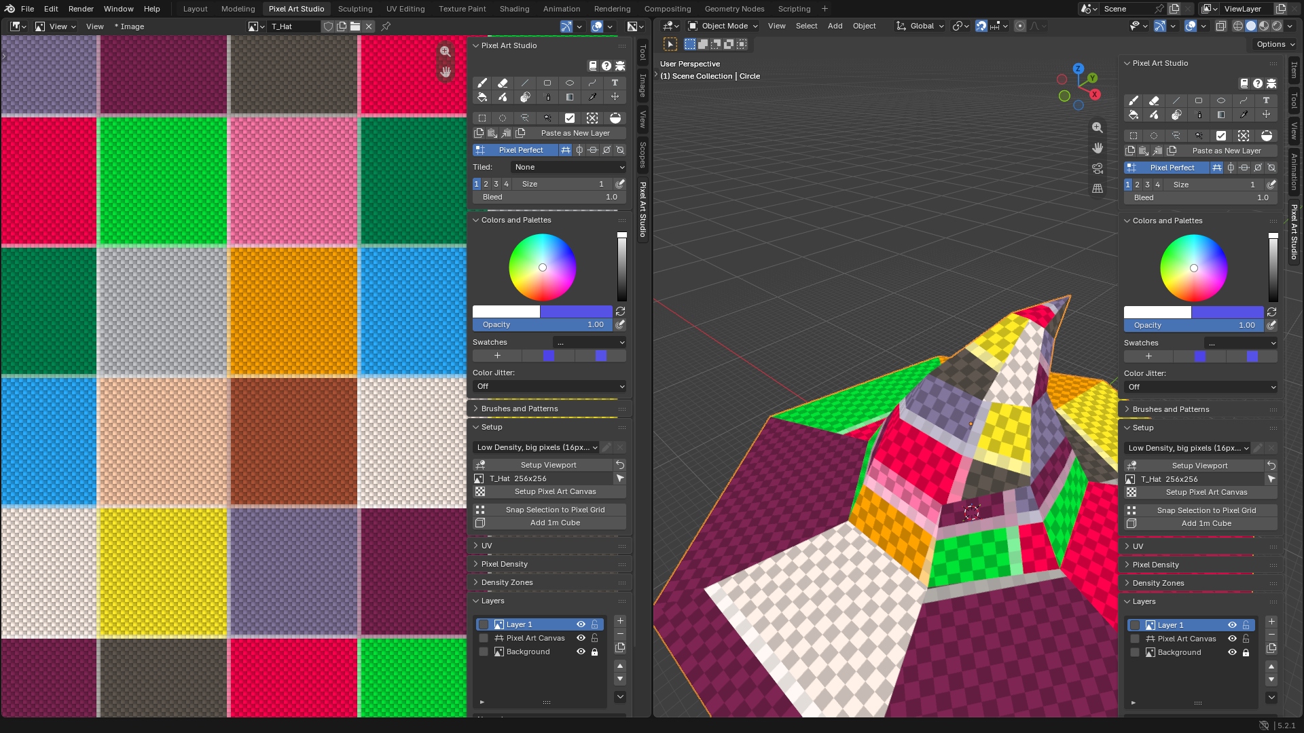Expand Brushes and Patterns section in image editor panel
Viewport: 1304px width, 733px height.
click(x=520, y=409)
